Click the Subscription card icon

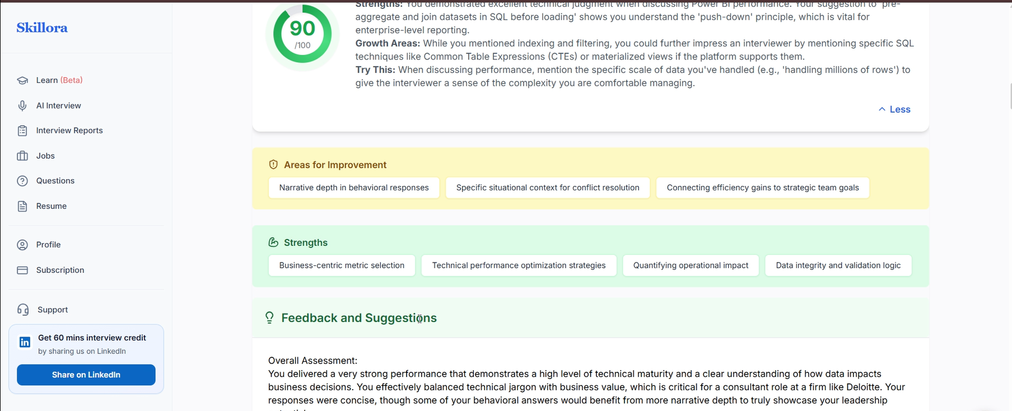pos(22,270)
